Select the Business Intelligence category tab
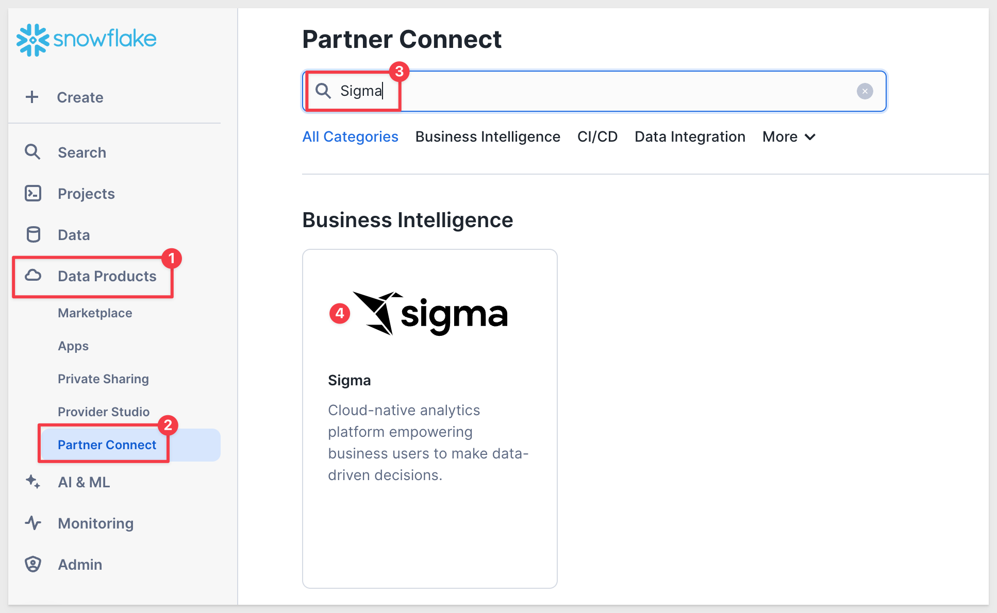The width and height of the screenshot is (997, 613). pos(488,137)
